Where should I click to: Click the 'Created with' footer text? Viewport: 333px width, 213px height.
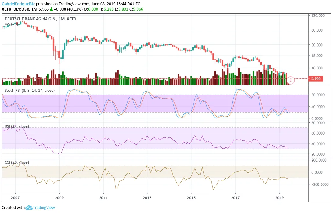point(13,207)
